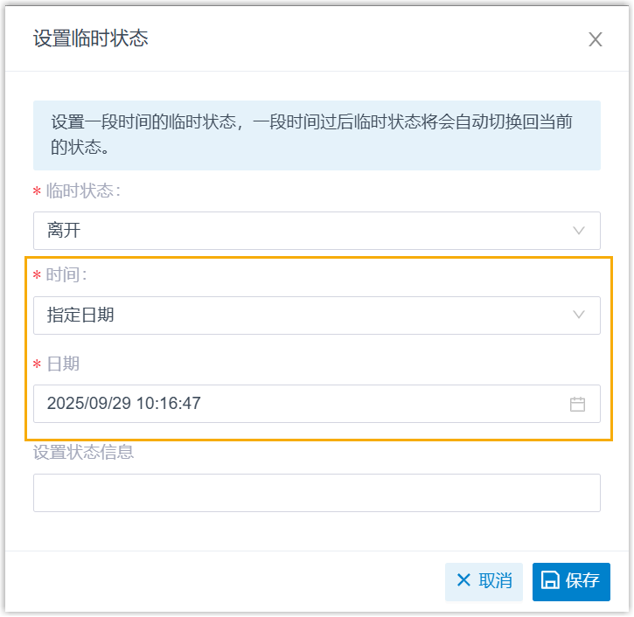Expand the 临时状态 dropdown arrow

[578, 231]
